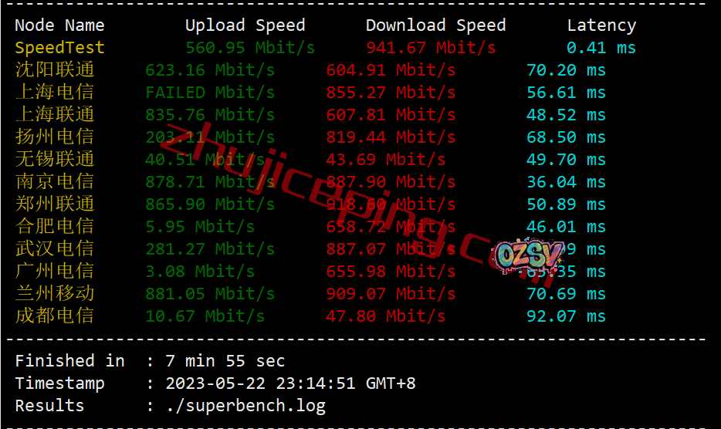
Task: Click the 兰州移动 node name
Action: 55,293
